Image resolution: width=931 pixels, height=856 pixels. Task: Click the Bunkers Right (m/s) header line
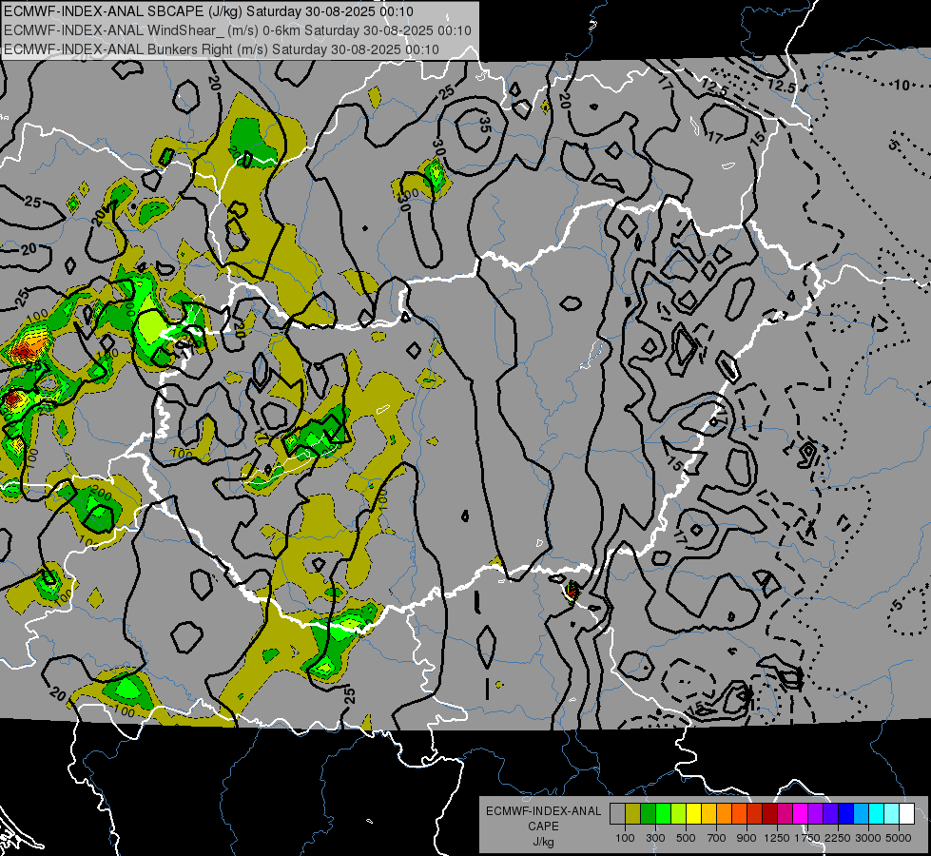[222, 49]
